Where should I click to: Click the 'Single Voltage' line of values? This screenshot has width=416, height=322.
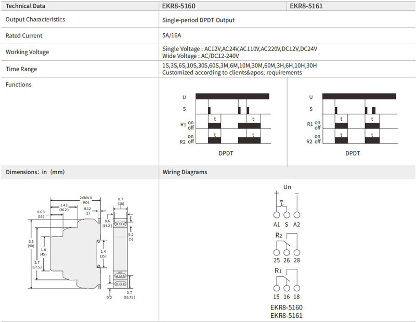pos(240,49)
